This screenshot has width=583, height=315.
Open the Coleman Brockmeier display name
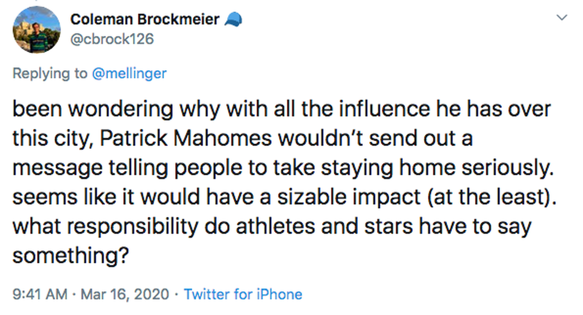[x=145, y=19]
